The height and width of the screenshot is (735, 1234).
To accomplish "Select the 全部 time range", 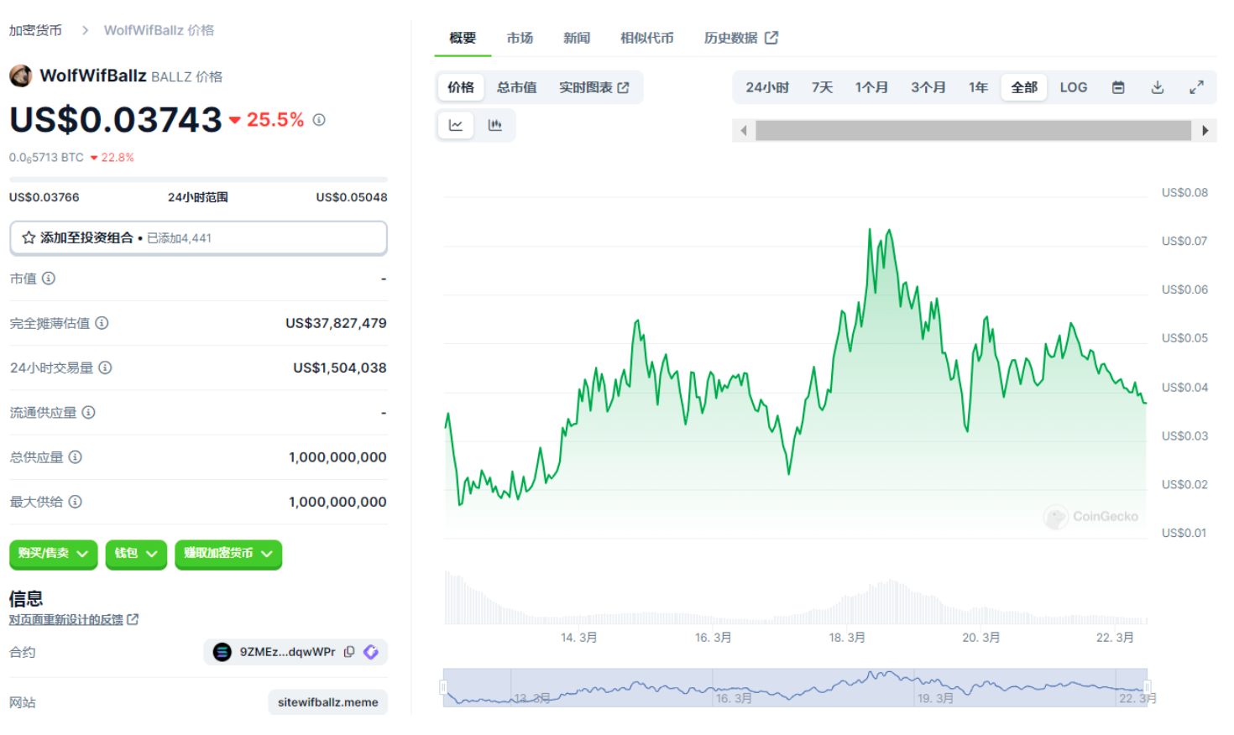I will [x=1024, y=87].
